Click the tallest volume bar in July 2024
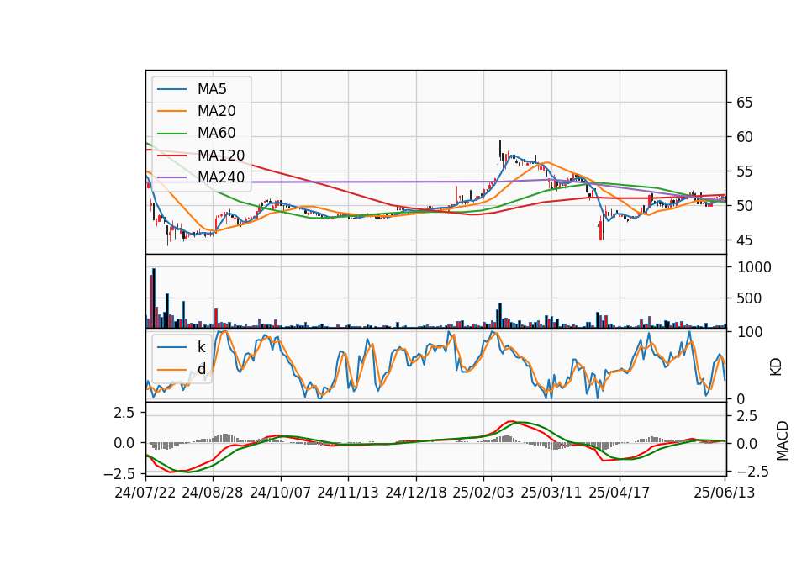The width and height of the screenshot is (807, 580). [154, 298]
